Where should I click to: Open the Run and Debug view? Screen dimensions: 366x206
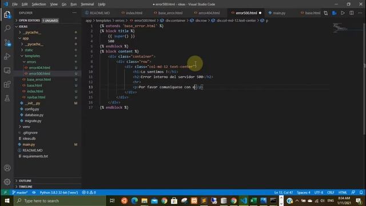coord(7,56)
